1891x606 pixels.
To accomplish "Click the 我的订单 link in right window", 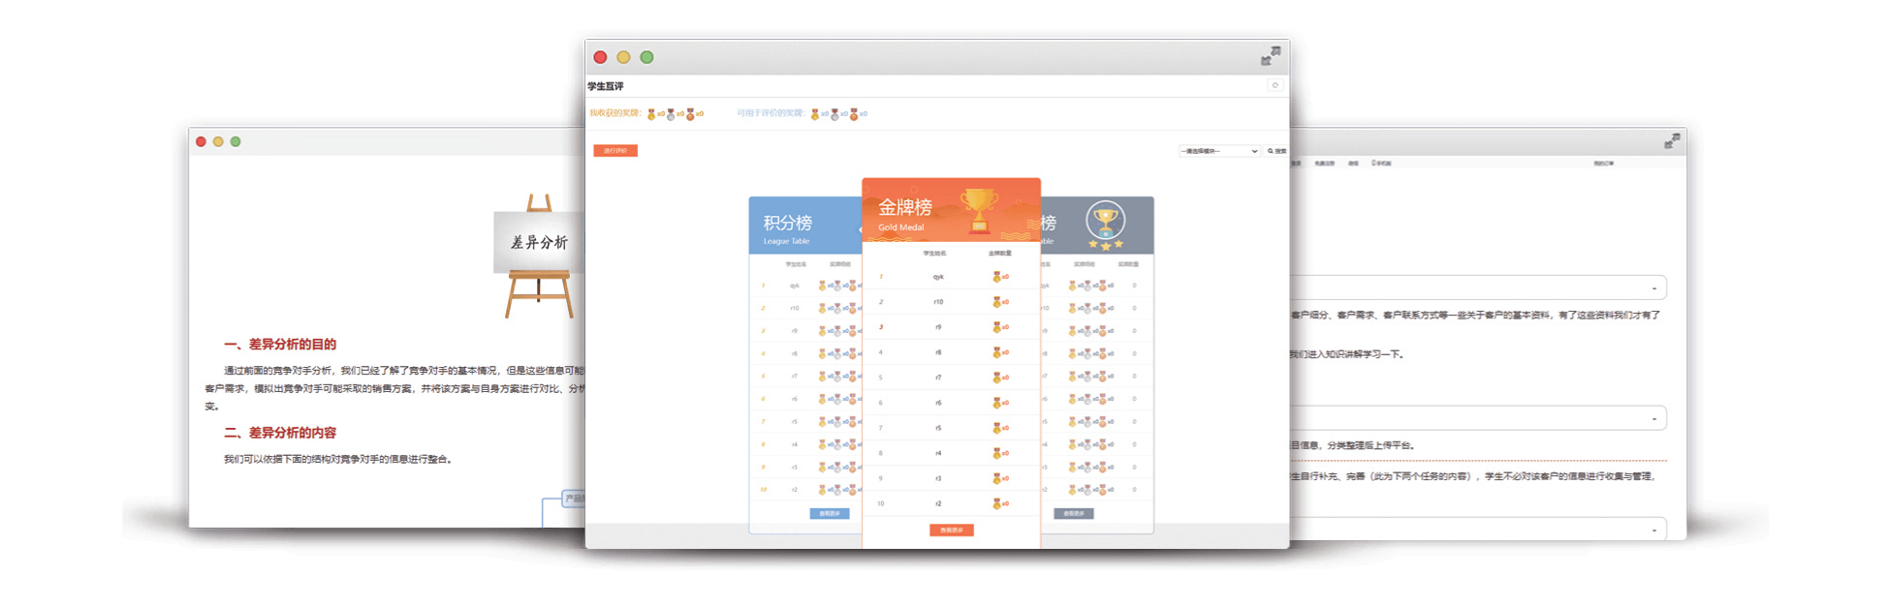I will click(x=1604, y=164).
